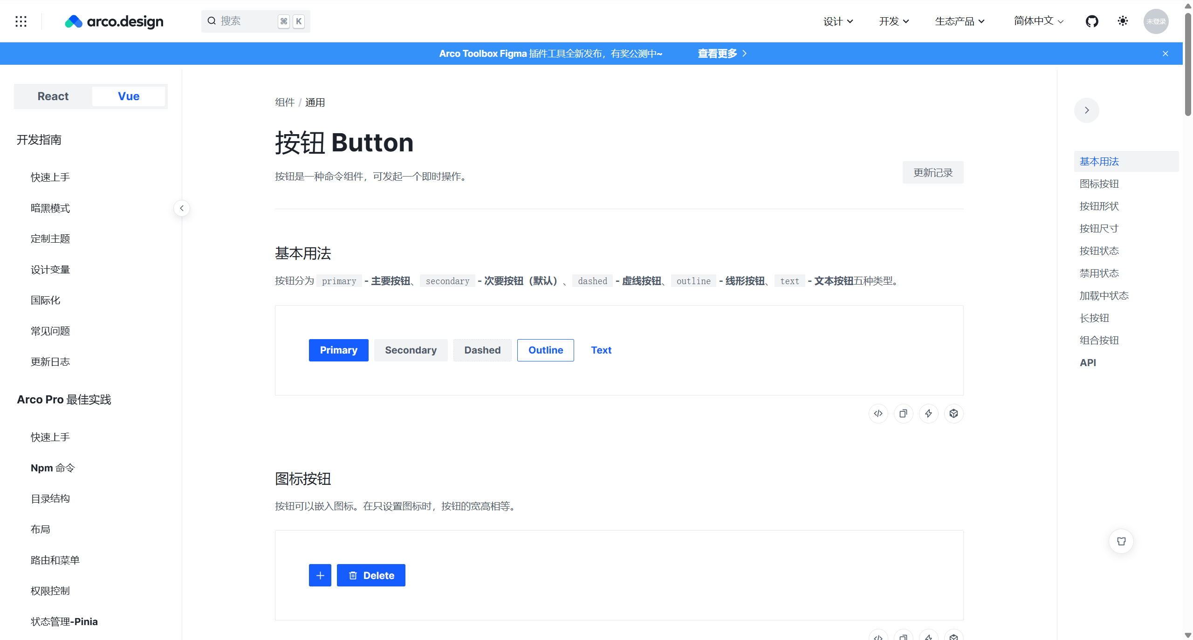Focus the 搜索 search box

(x=247, y=21)
